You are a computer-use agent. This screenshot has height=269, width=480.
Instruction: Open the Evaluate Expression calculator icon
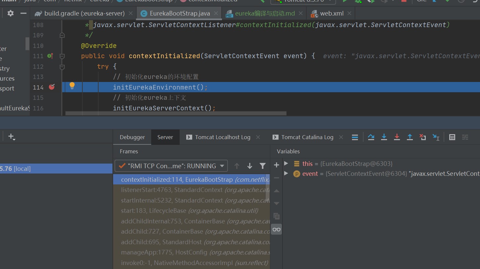pyautogui.click(x=452, y=137)
